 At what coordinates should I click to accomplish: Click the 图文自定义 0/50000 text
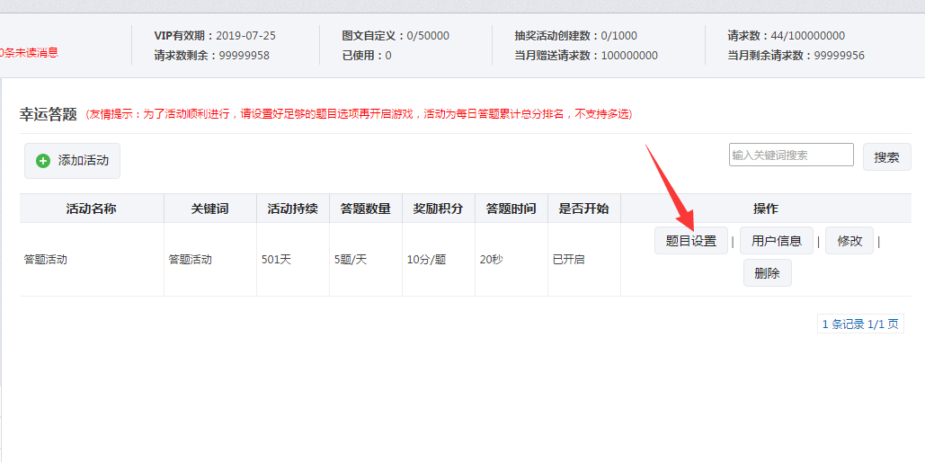point(396,36)
